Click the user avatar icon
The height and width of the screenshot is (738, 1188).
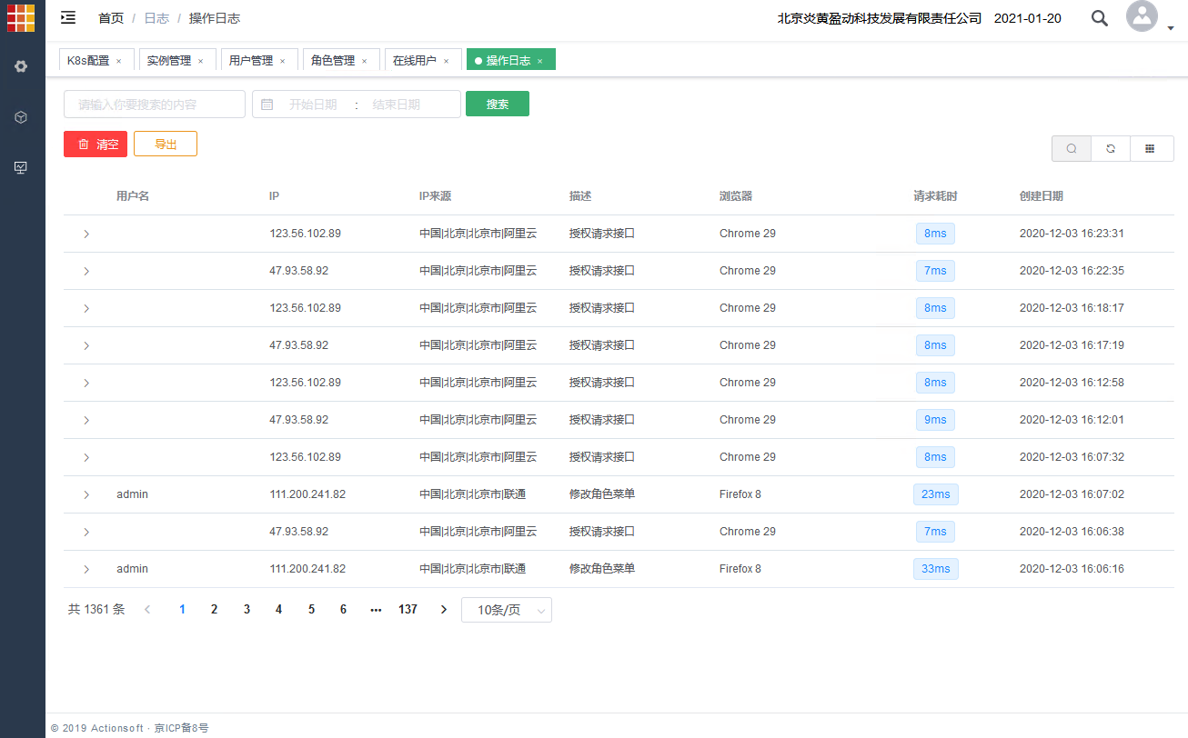click(1142, 16)
